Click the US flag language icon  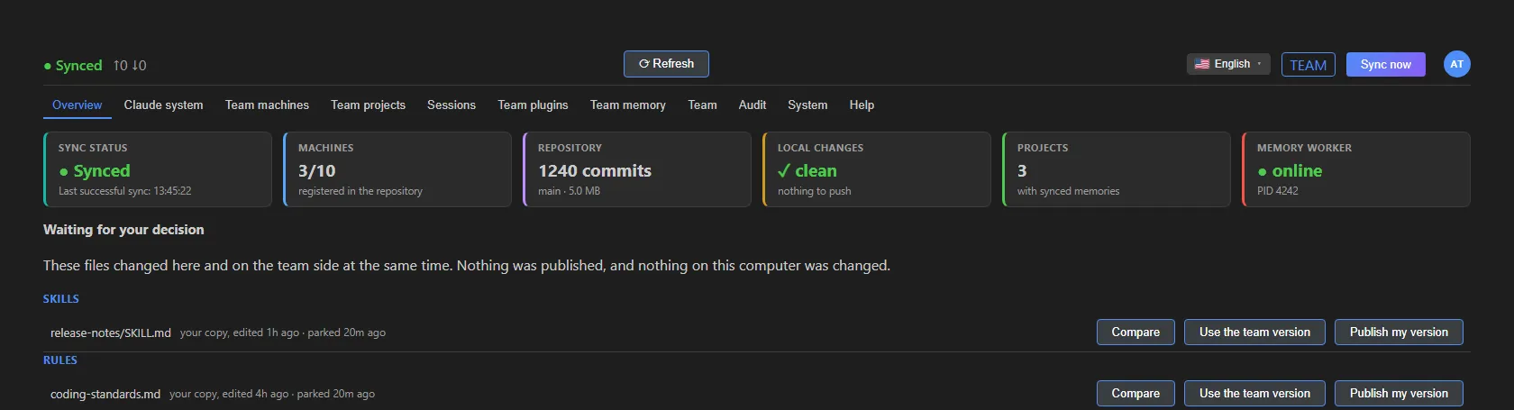(x=1202, y=64)
